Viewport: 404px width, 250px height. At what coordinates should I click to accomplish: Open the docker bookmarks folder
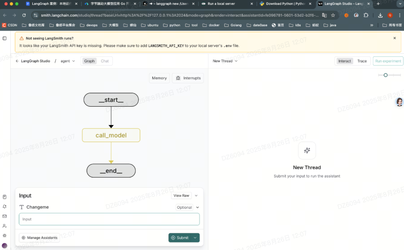pos(211,25)
